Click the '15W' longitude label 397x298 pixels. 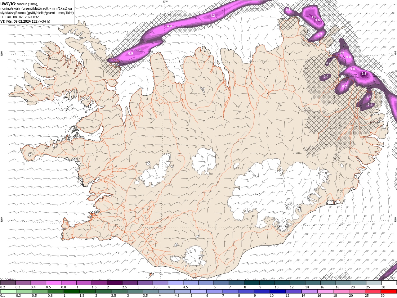[x=328, y=2]
